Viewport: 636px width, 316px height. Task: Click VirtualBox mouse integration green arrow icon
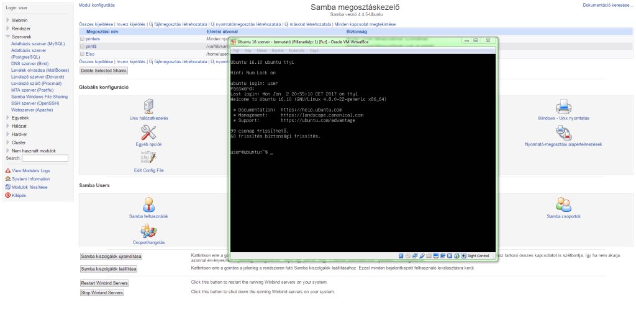(x=457, y=256)
